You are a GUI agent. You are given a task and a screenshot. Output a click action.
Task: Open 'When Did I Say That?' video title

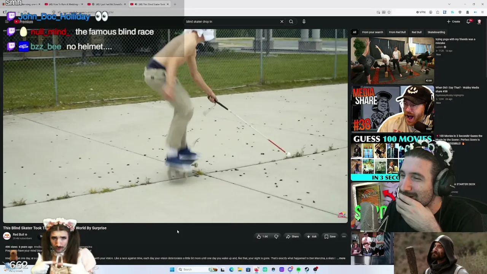[457, 89]
